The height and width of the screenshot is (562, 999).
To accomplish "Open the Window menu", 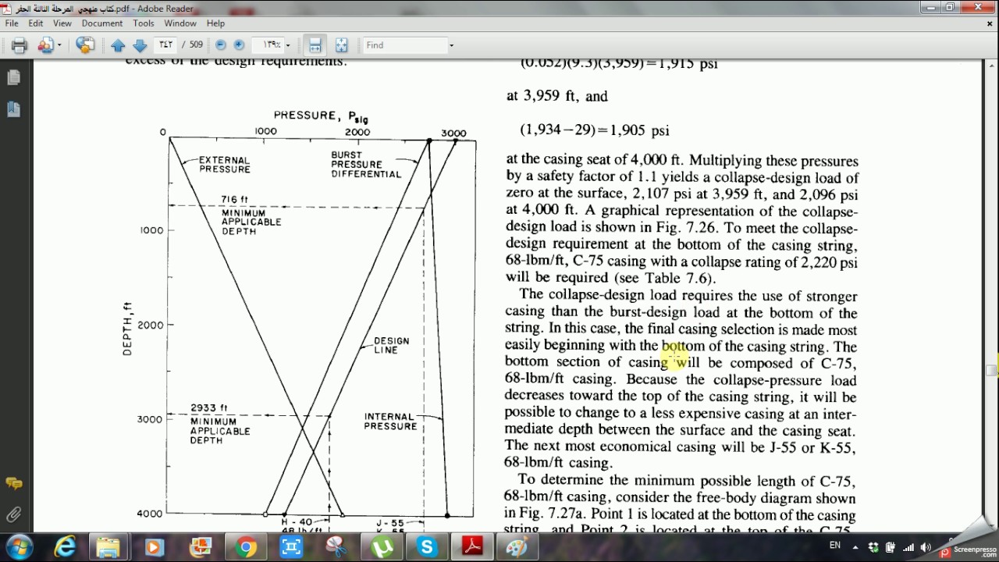I will [180, 23].
